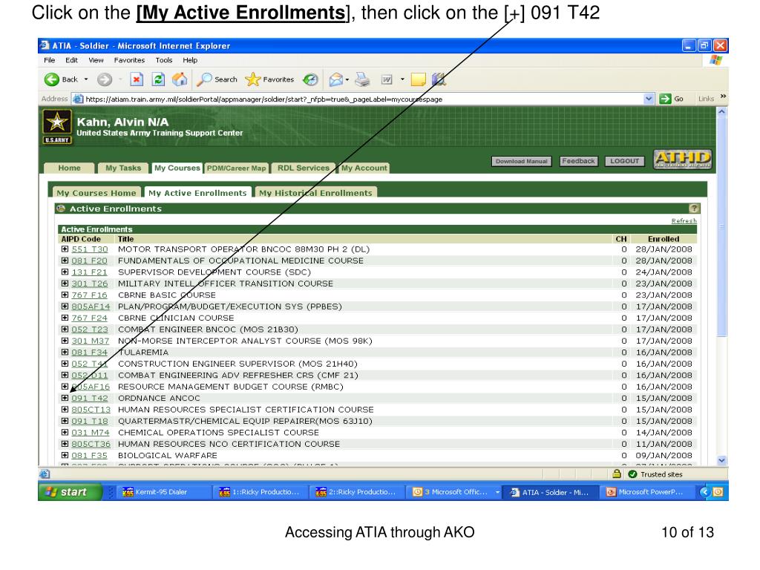Click the U.S. Army star logo

click(57, 126)
